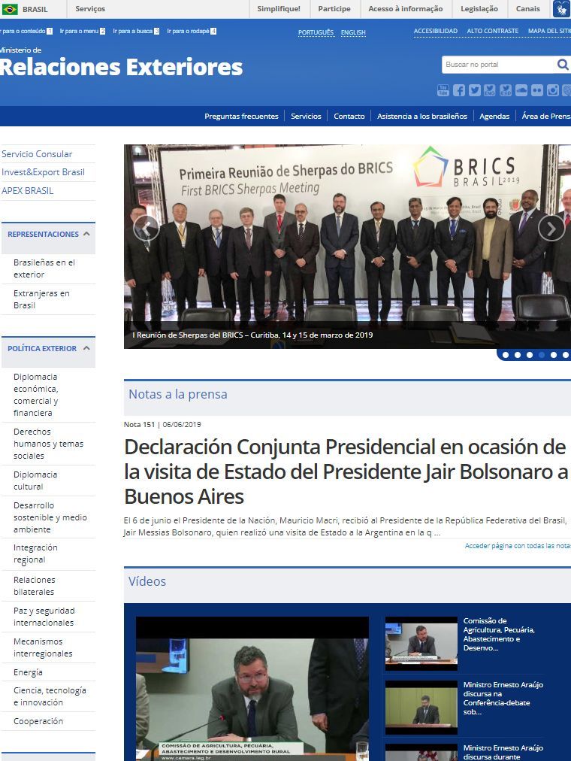The height and width of the screenshot is (761, 571).
Task: Open Contacto in the nav bar
Action: click(349, 116)
